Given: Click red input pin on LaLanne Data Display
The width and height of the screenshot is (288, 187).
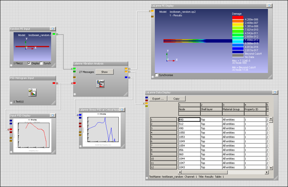Looking at the screenshot, I should click(146, 100).
